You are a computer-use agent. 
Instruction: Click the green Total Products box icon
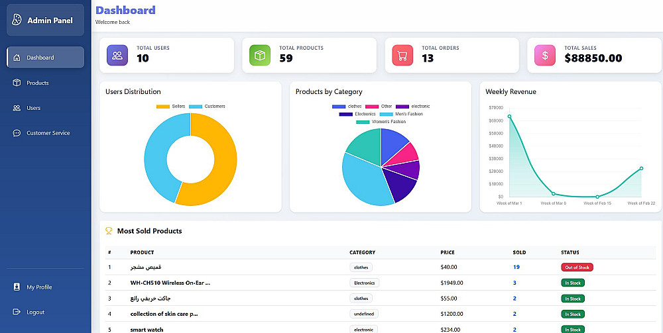(x=260, y=56)
